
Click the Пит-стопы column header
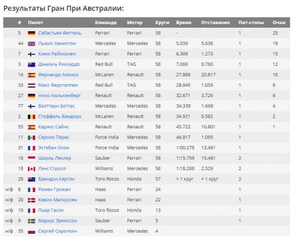pos(251,22)
